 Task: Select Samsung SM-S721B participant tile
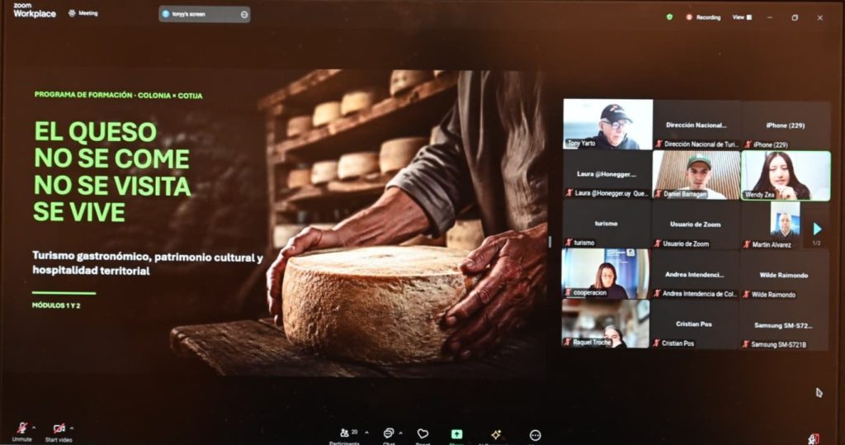(x=784, y=325)
